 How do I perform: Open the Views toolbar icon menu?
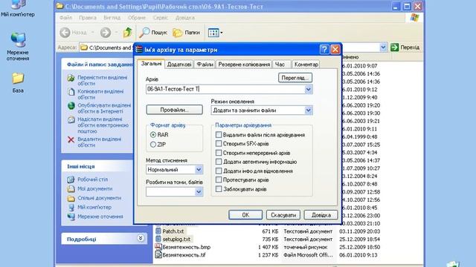pos(213,33)
